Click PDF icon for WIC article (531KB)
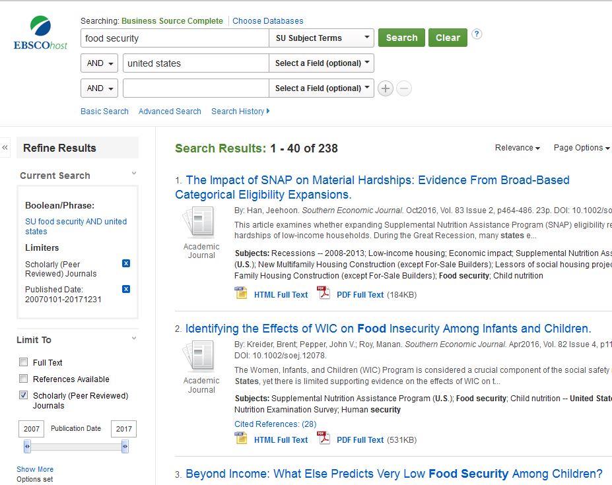The height and width of the screenshot is (485, 612). coord(323,437)
